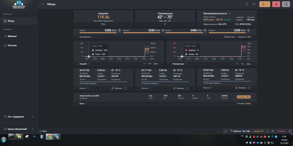Click the v1.2.6-rc3 version badge
Viewport: 293px width, 146px height.
click(x=281, y=131)
